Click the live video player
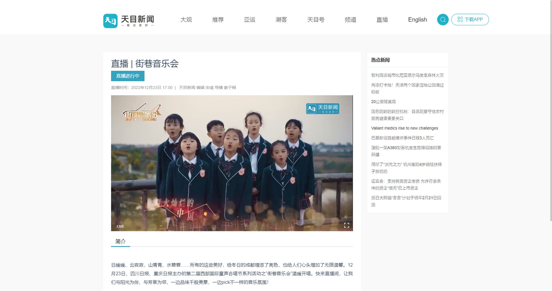 click(232, 163)
